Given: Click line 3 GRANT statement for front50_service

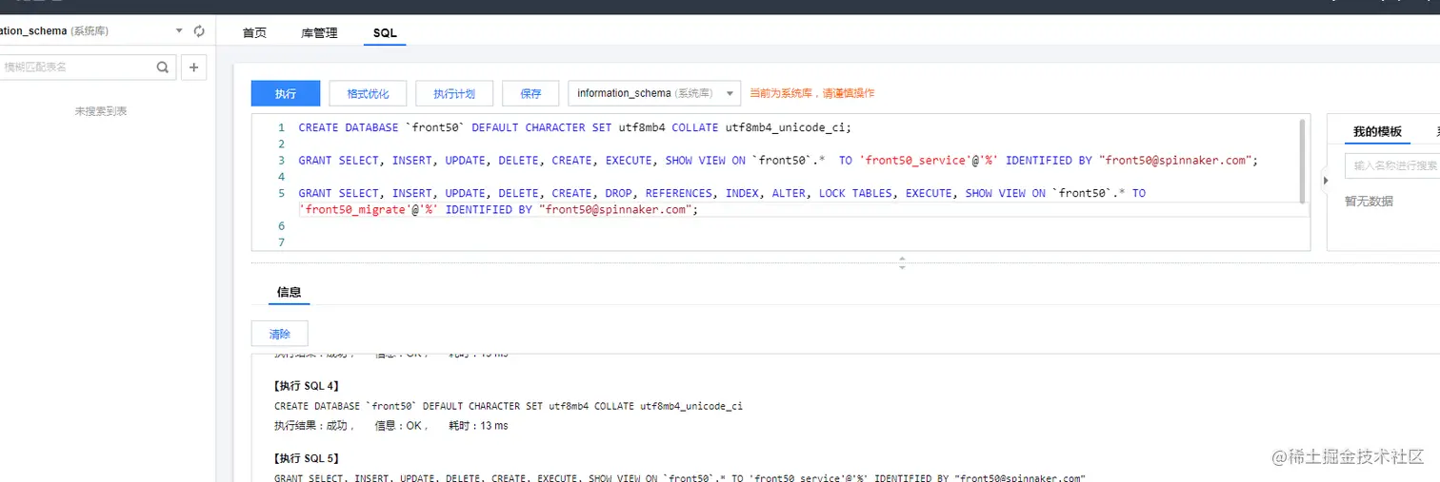Looking at the screenshot, I should tap(778, 161).
